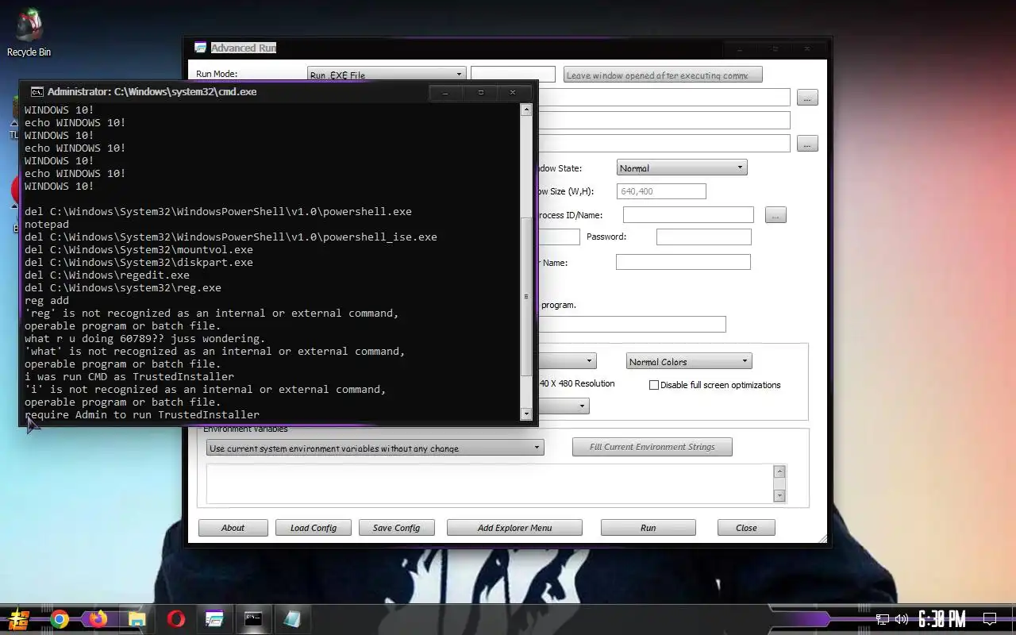Switch to Command Prompt taskbar icon
The height and width of the screenshot is (635, 1016).
tap(253, 618)
